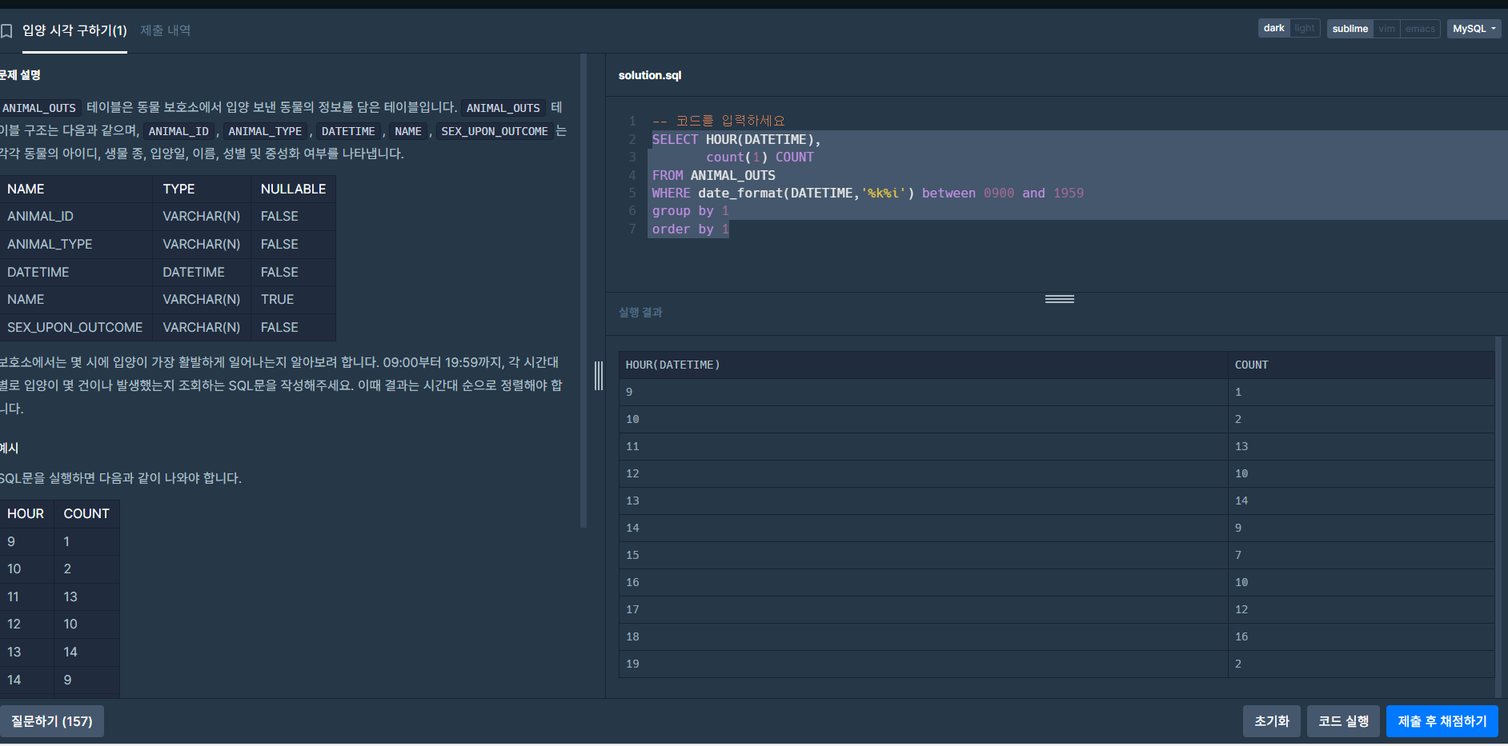Click the result row for hour 9
This screenshot has height=746, width=1508.
click(x=1057, y=392)
